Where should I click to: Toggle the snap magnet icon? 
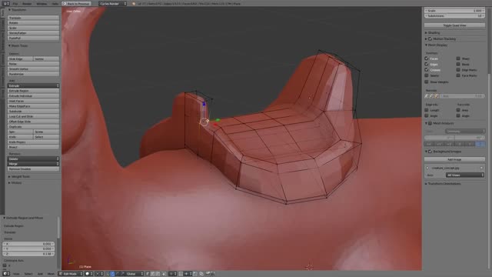coord(181,274)
